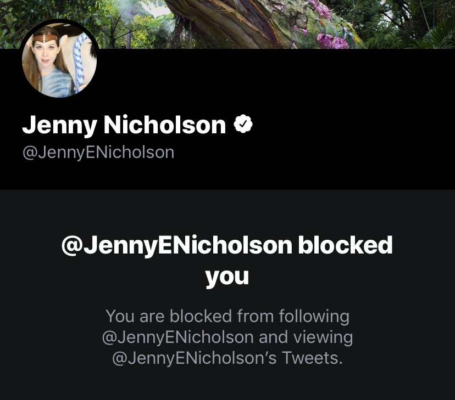Click the verified badge next to Jenny Nicholson
Viewport: 455px width, 400px height.
(243, 124)
